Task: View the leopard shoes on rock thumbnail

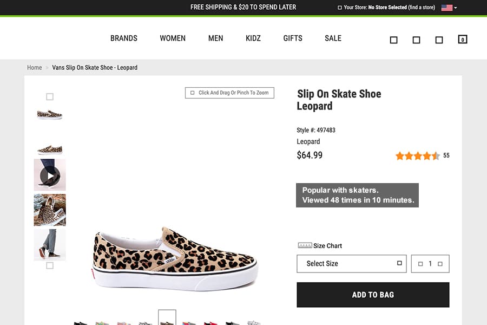Action: click(50, 210)
